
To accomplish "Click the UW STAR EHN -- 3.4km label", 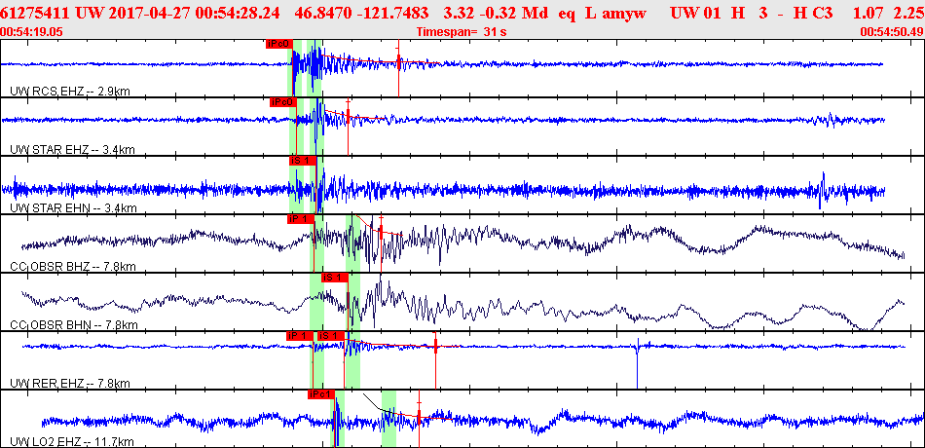I will point(74,207).
